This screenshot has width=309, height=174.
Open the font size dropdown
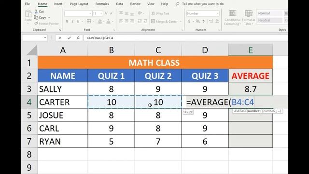coord(101,14)
